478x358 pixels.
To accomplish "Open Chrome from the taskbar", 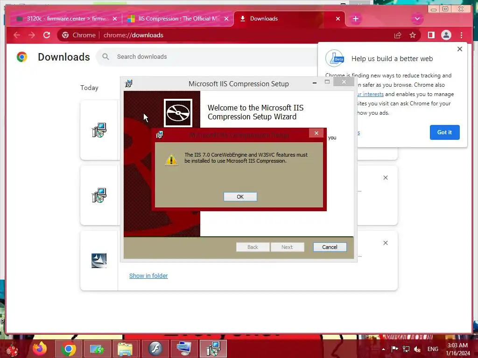I will coord(68,349).
